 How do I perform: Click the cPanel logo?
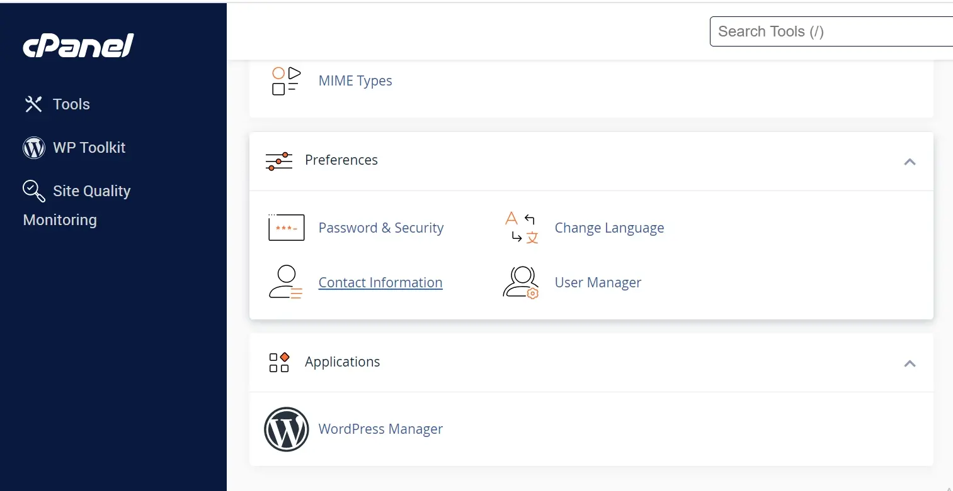78,46
